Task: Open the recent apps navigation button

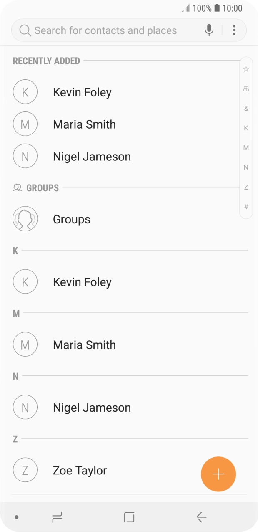Action: [57, 517]
